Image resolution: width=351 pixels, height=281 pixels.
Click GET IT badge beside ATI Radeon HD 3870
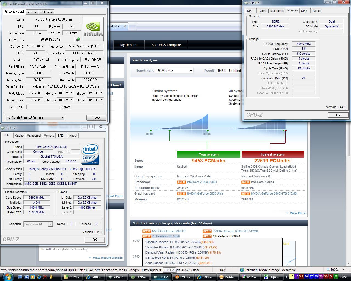pos(207,236)
